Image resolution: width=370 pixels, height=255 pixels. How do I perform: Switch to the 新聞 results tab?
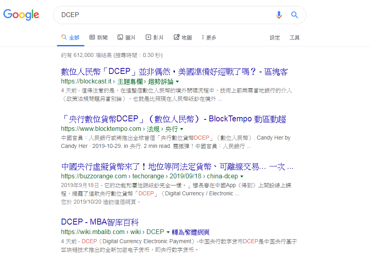[99, 38]
